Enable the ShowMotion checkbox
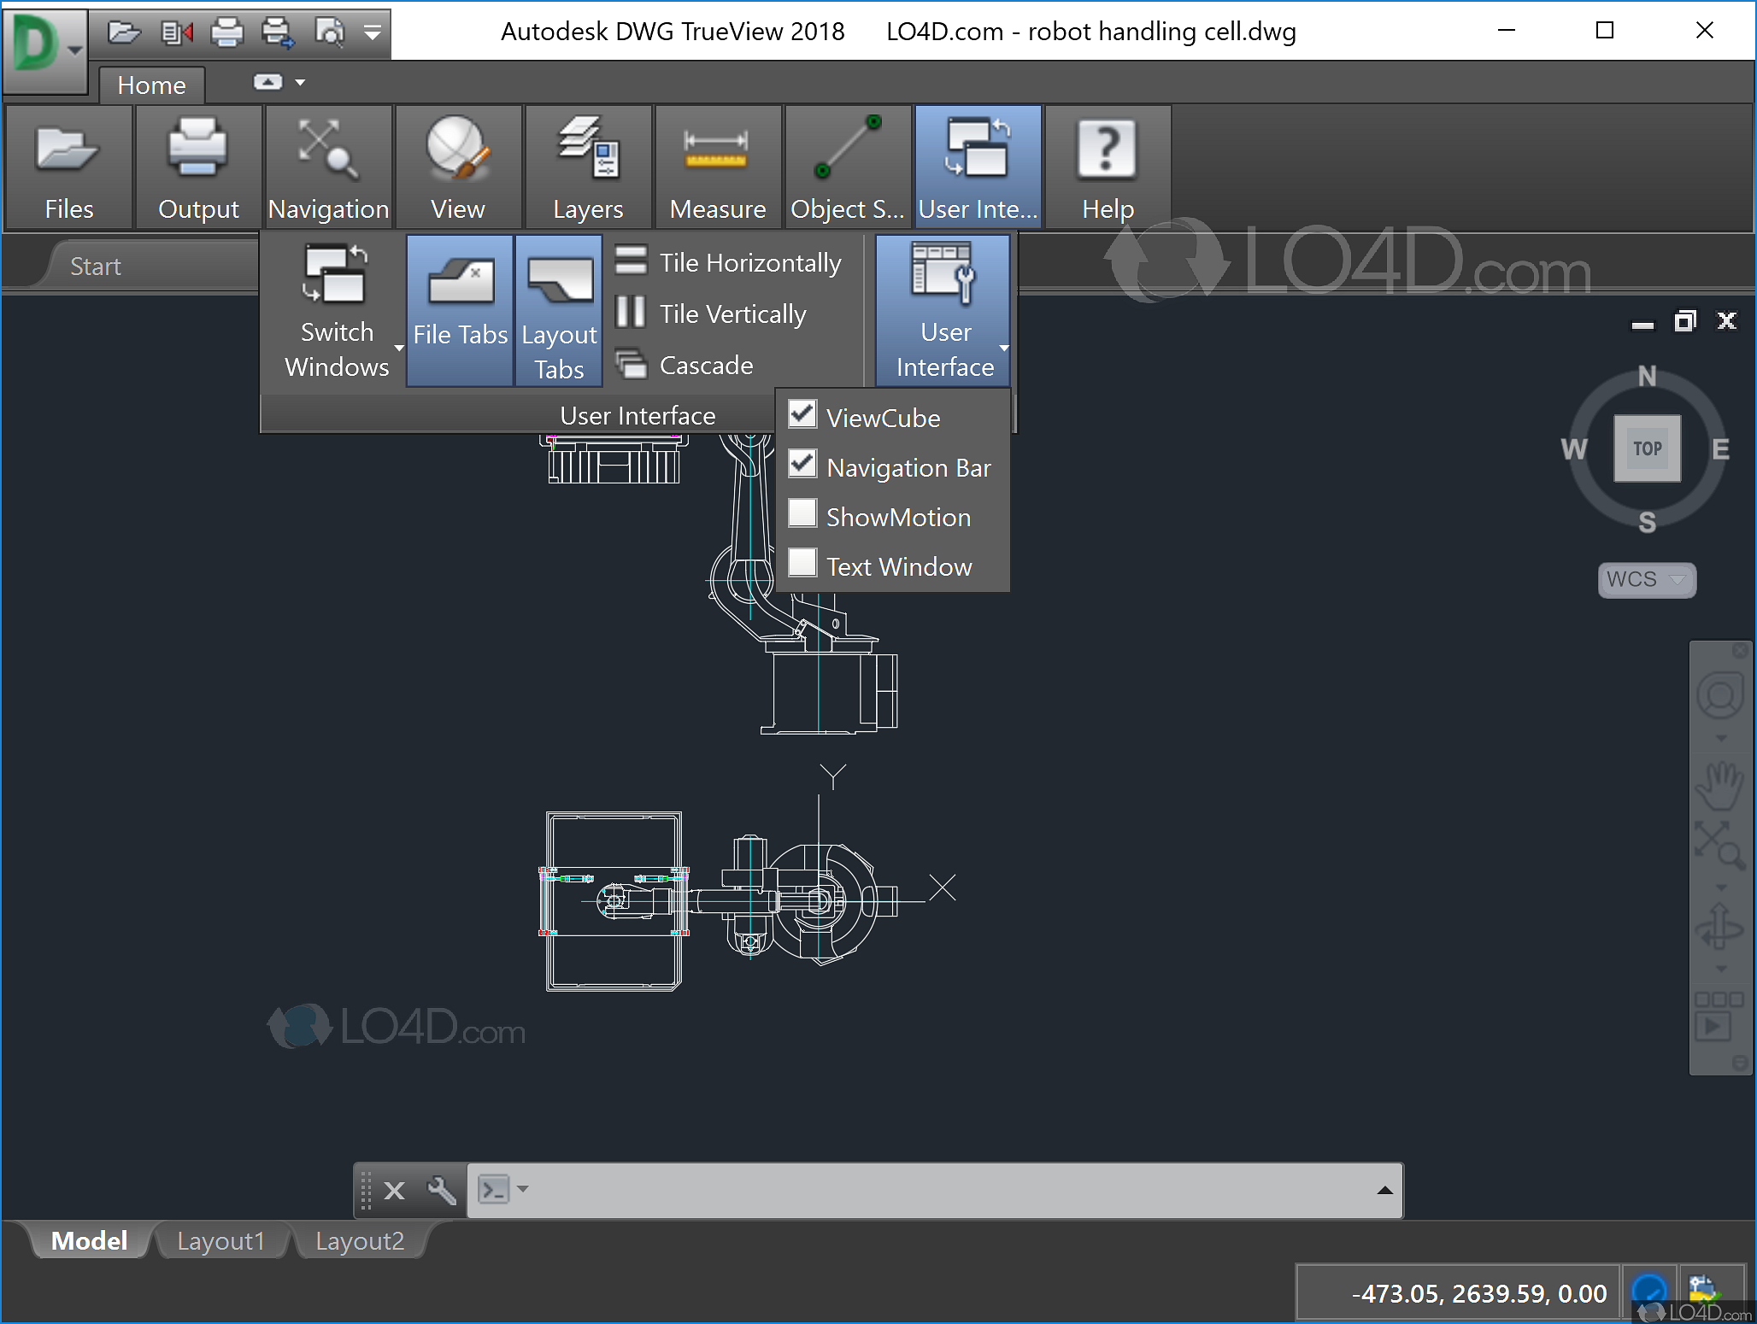This screenshot has width=1757, height=1324. coord(802,513)
